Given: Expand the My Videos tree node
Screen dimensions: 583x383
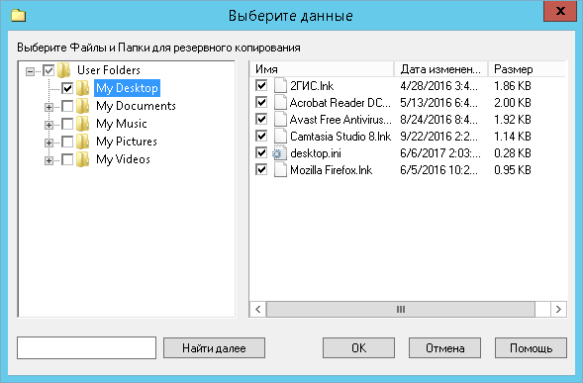Looking at the screenshot, I should pos(49,160).
